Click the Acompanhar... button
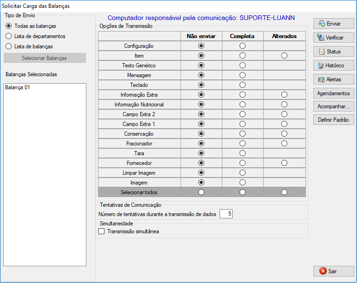 (333, 106)
